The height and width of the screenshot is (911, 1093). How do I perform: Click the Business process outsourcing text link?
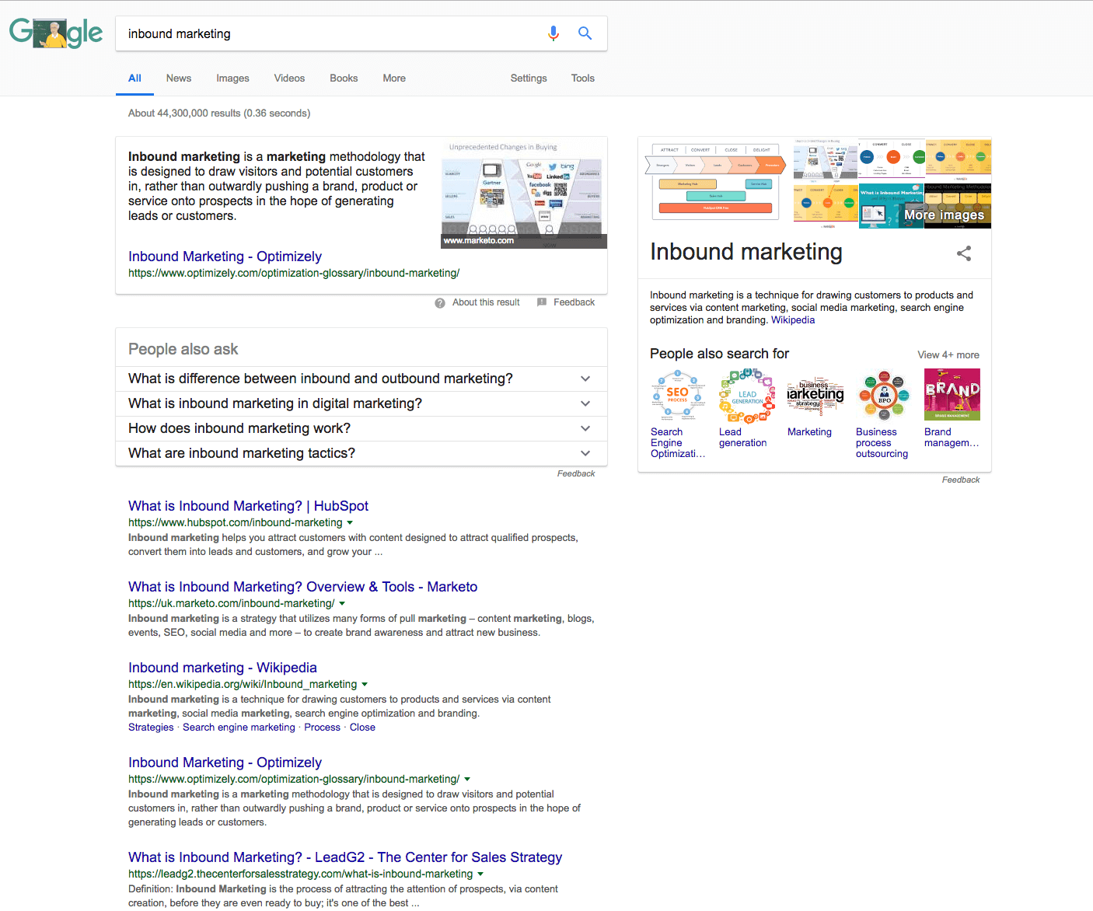[882, 443]
